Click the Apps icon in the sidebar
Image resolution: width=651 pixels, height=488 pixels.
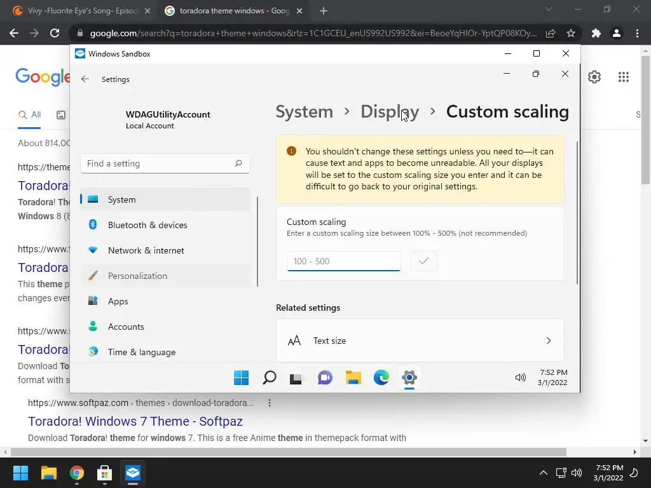(93, 301)
